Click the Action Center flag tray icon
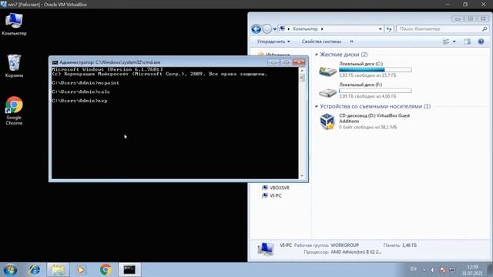Screen dimensions: 493x277 (x=443, y=270)
